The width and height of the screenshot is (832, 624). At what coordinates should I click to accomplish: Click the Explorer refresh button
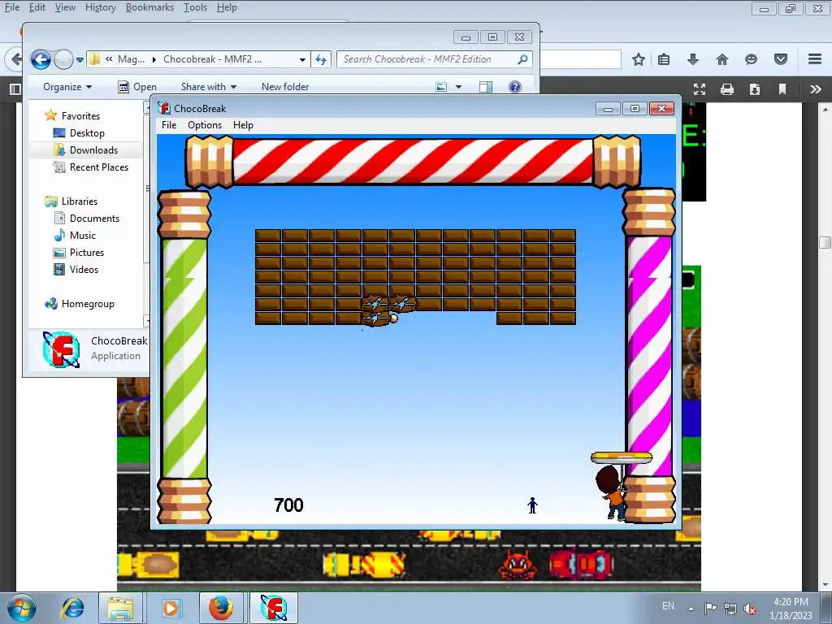click(320, 59)
